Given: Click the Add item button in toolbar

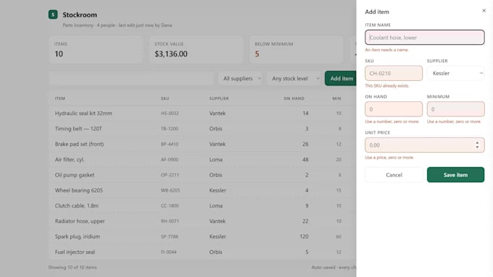Looking at the screenshot, I should pyautogui.click(x=341, y=78).
